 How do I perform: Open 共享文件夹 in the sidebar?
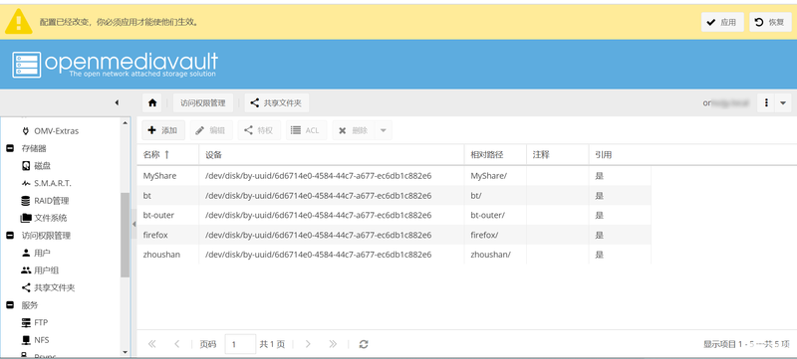pyautogui.click(x=48, y=287)
